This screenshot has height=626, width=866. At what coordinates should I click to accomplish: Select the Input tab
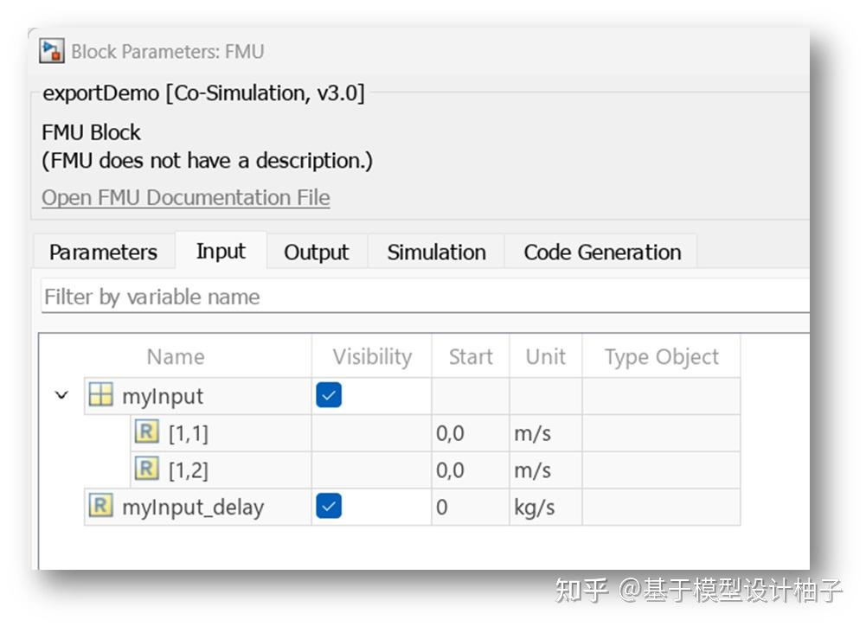221,251
